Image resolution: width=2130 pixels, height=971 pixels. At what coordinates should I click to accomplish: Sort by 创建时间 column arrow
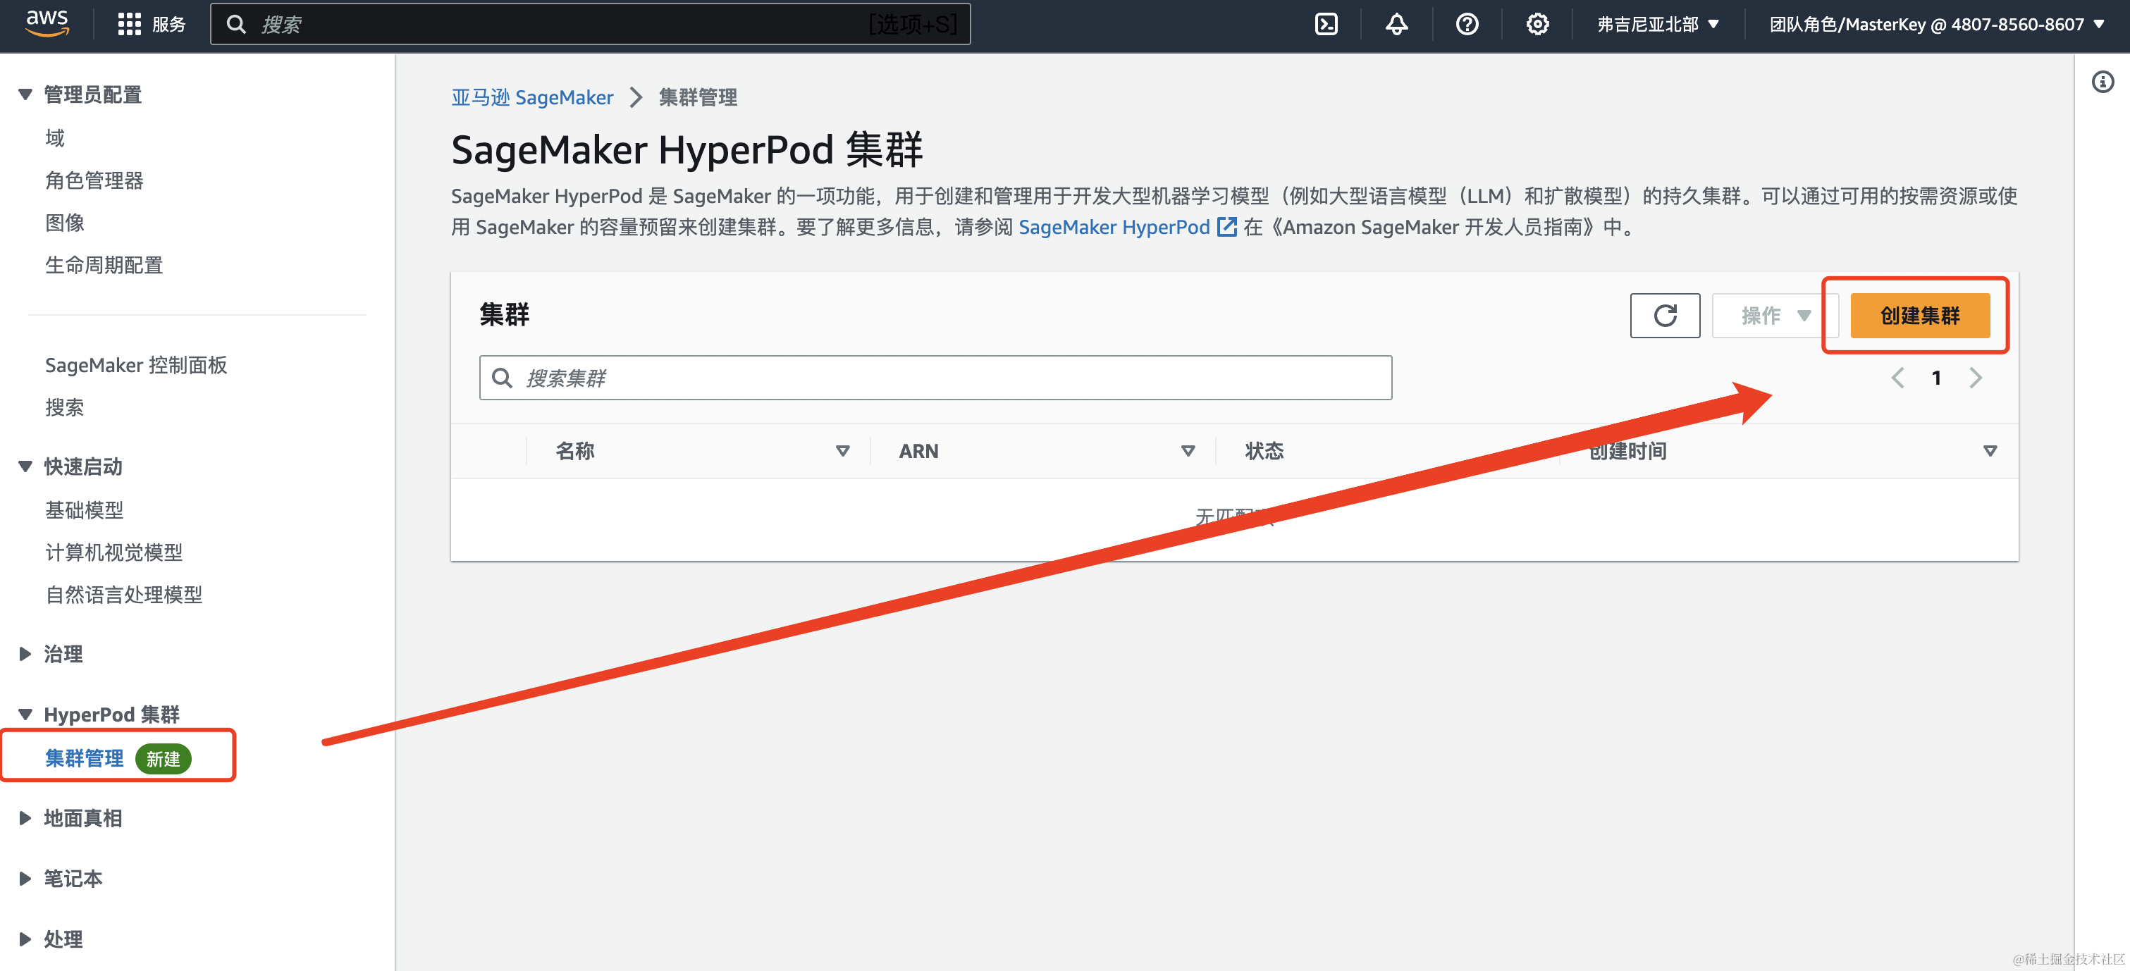(1990, 451)
